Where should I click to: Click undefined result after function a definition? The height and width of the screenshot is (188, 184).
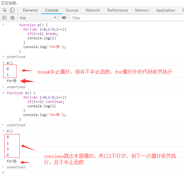point(16,57)
